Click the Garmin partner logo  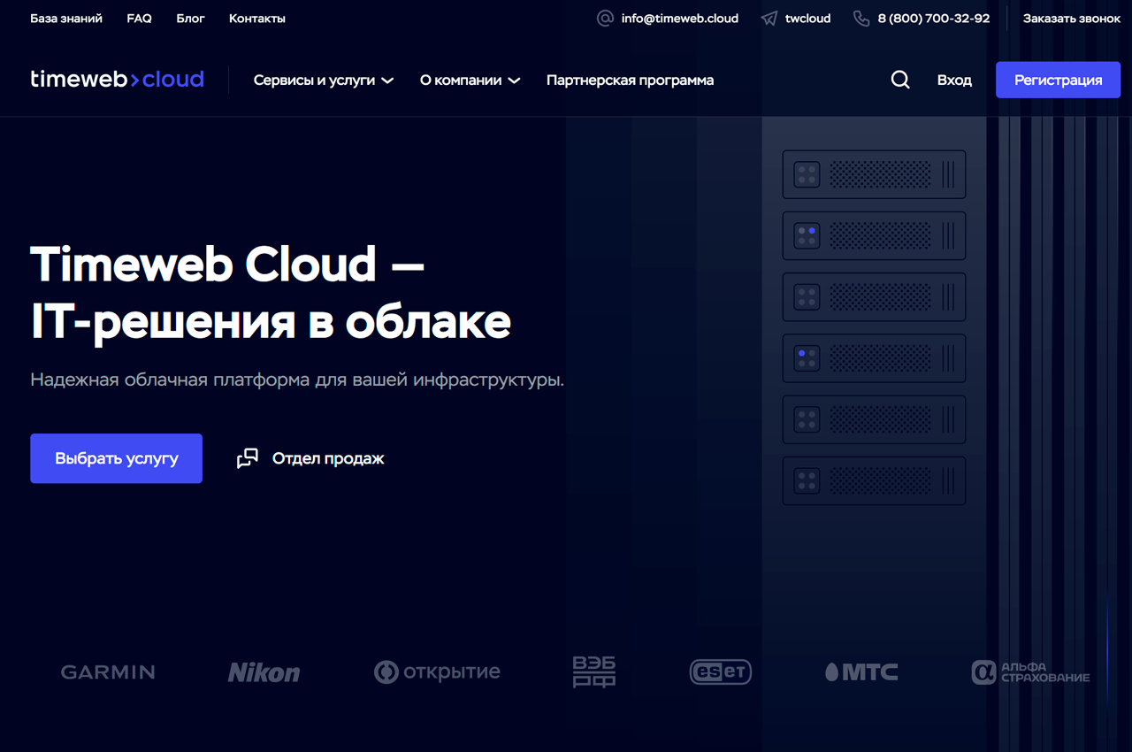[x=108, y=672]
